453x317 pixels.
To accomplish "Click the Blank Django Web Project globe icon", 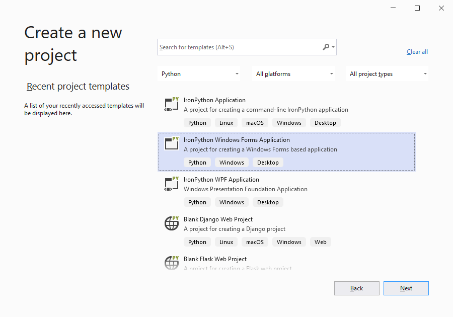I will (171, 223).
